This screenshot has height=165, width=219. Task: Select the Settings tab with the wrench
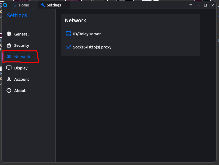(51, 5)
